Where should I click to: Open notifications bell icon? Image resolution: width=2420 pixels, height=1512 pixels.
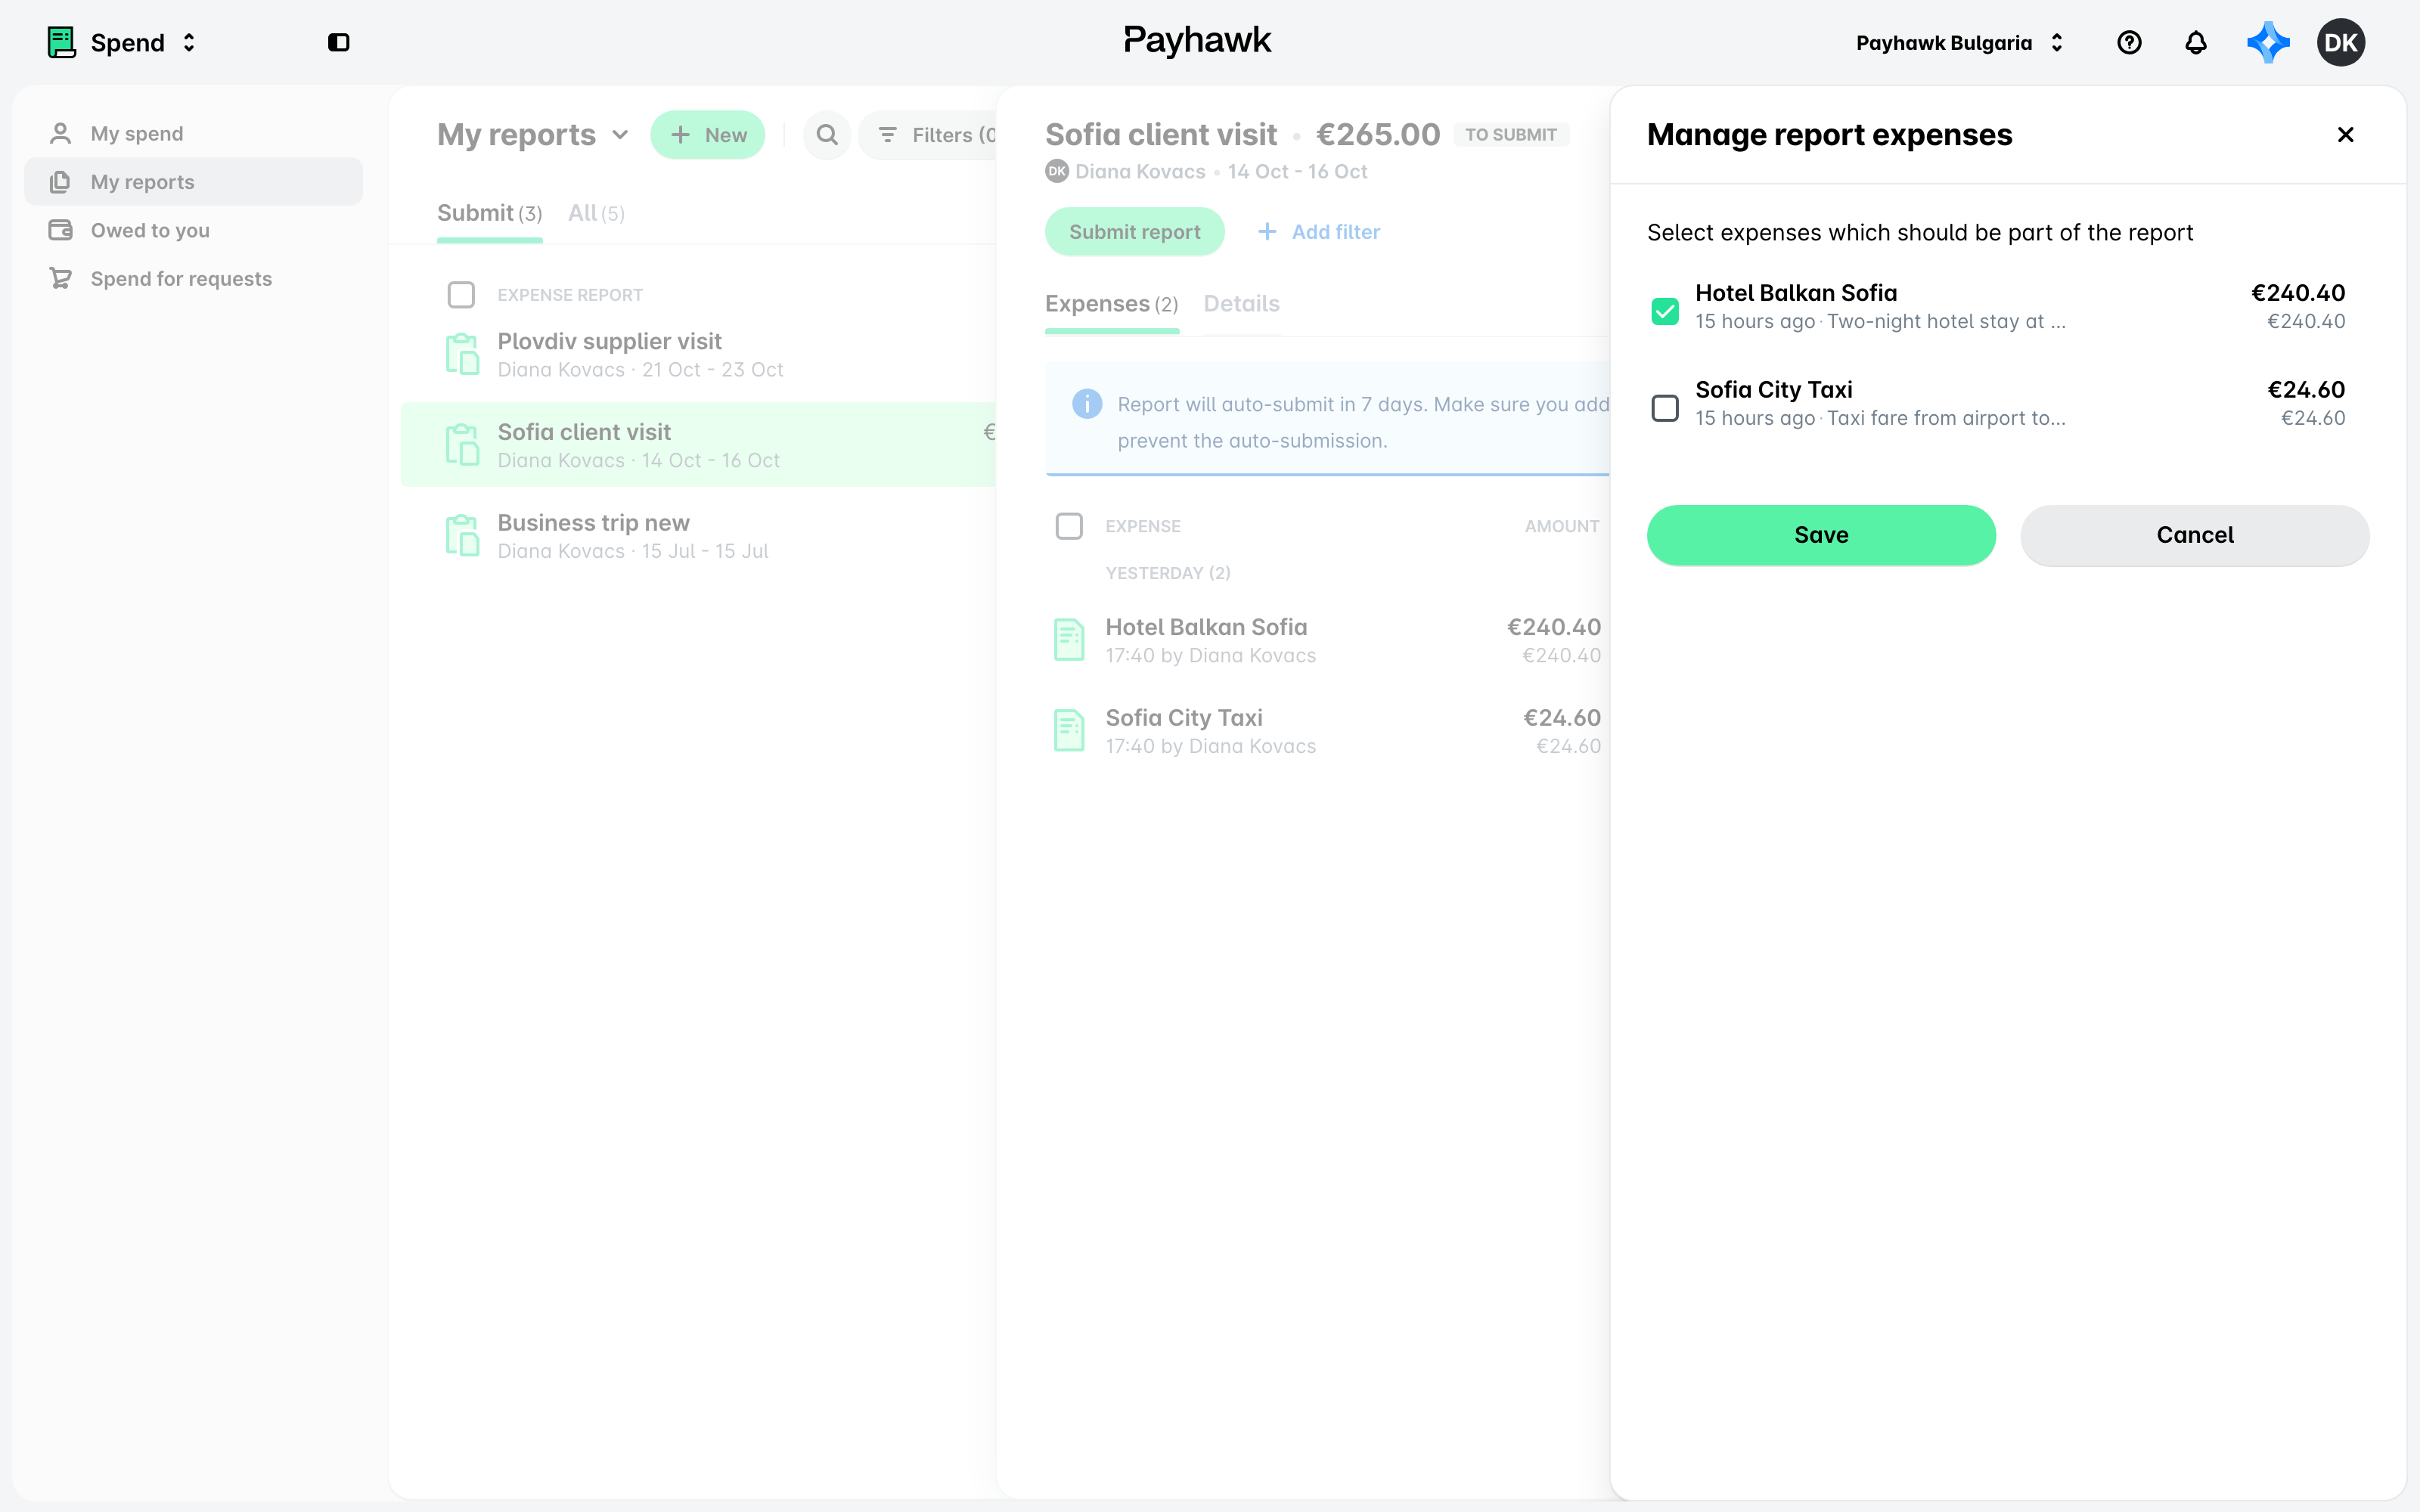(2195, 43)
